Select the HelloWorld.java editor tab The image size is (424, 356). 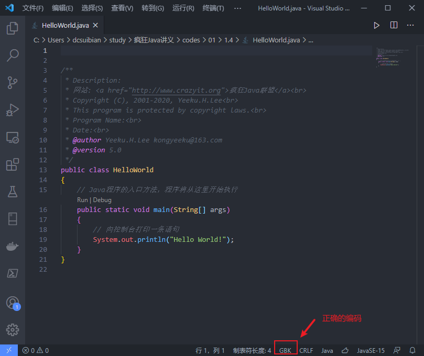pos(65,25)
